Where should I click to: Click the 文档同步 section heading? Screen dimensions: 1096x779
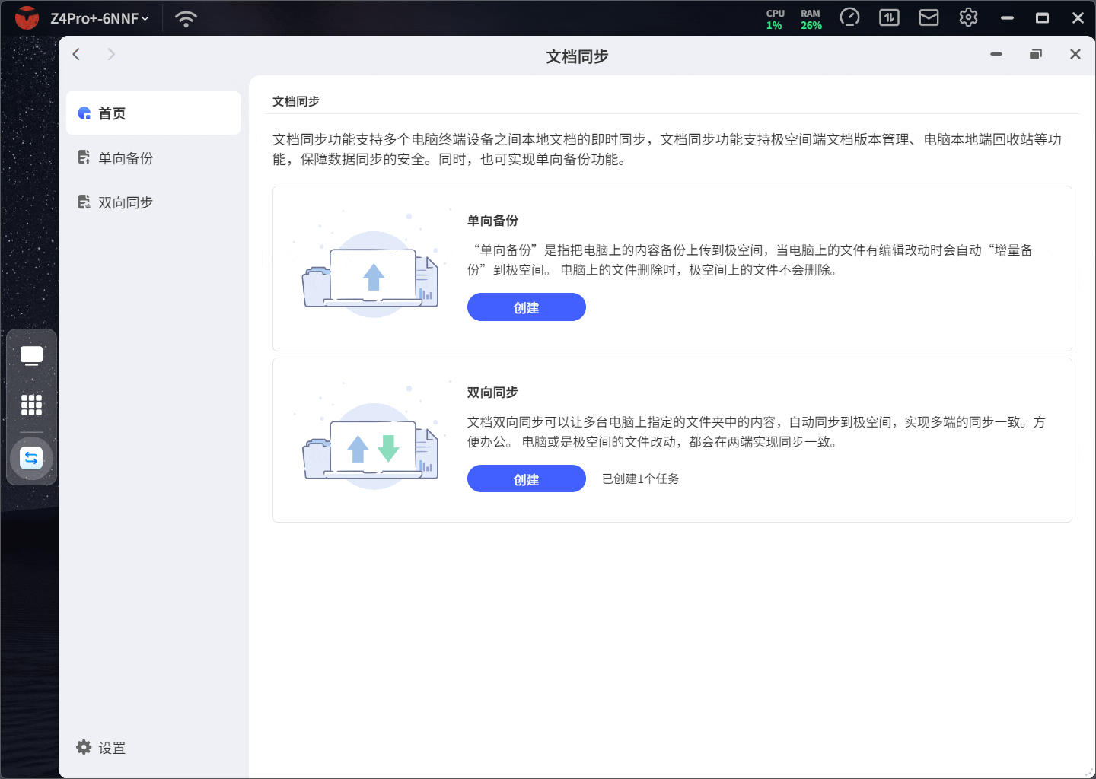(296, 101)
